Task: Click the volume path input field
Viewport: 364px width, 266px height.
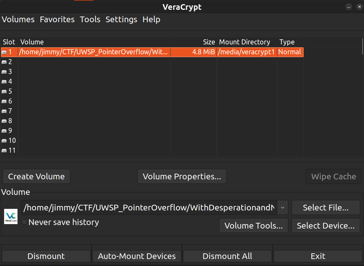Action: click(x=149, y=208)
